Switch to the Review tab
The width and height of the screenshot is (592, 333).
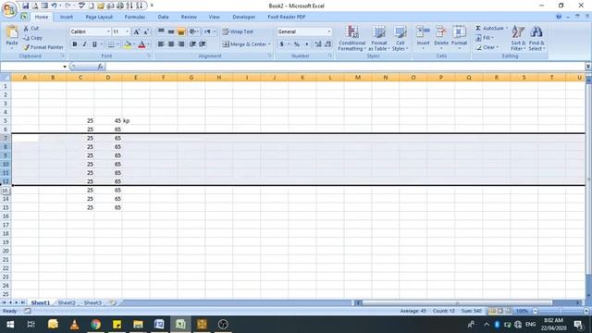pyautogui.click(x=189, y=17)
